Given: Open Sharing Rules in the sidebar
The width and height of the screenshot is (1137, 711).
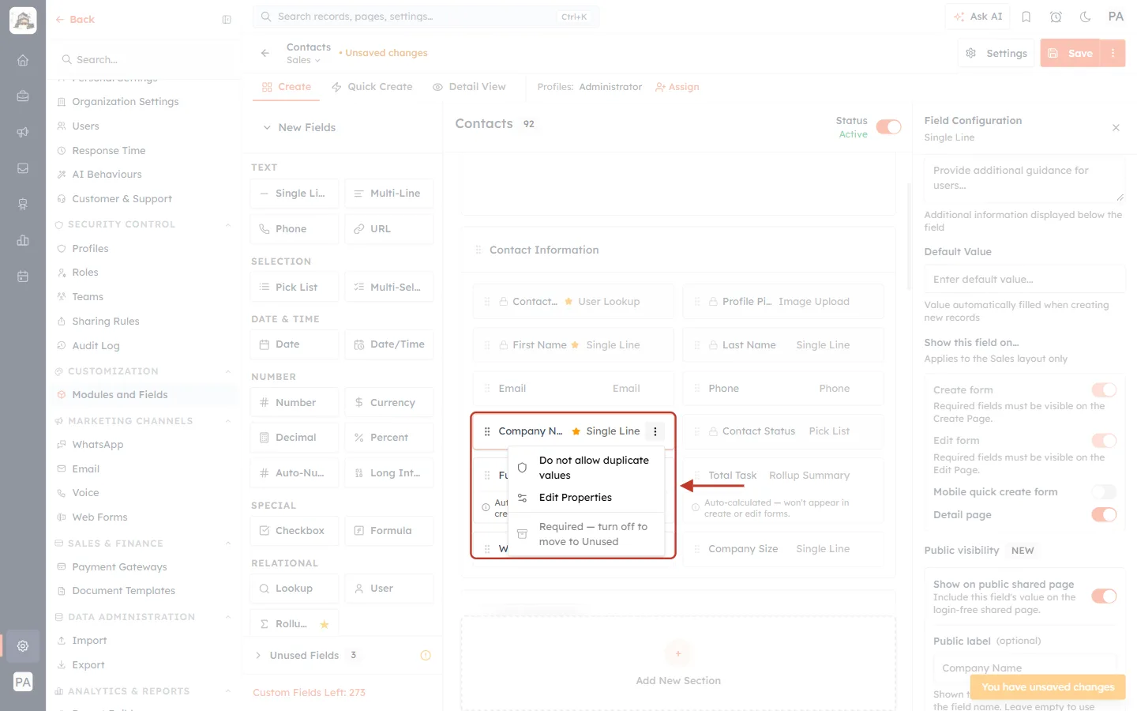Looking at the screenshot, I should tap(106, 322).
